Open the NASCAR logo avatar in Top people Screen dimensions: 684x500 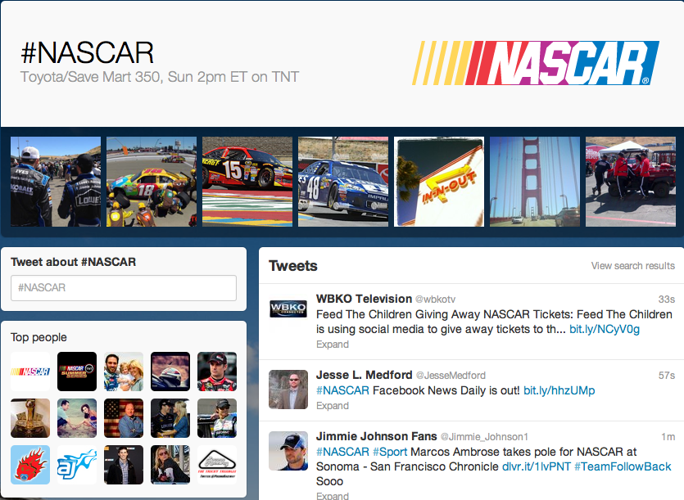30,372
